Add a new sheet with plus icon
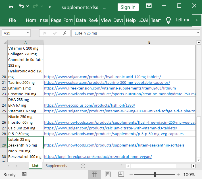 point(83,166)
